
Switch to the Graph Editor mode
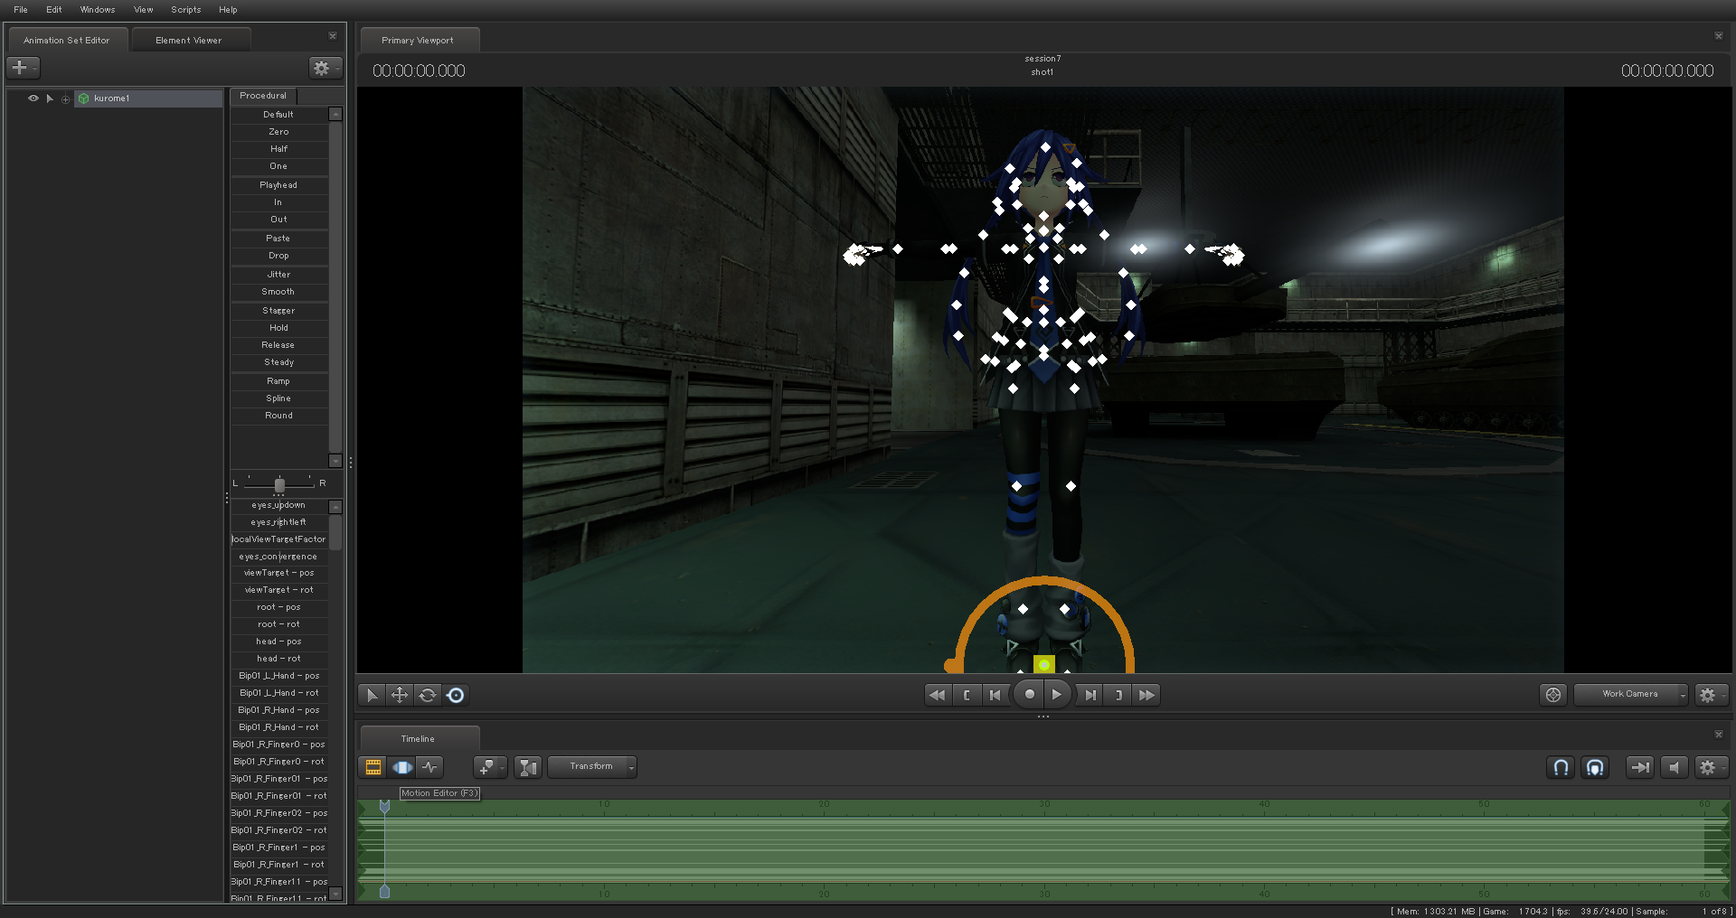coord(429,767)
